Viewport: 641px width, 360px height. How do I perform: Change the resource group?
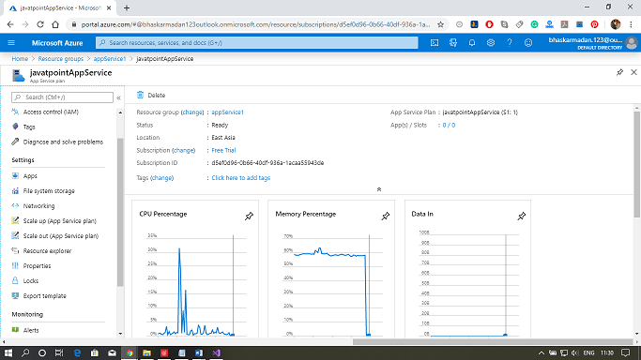[192, 112]
